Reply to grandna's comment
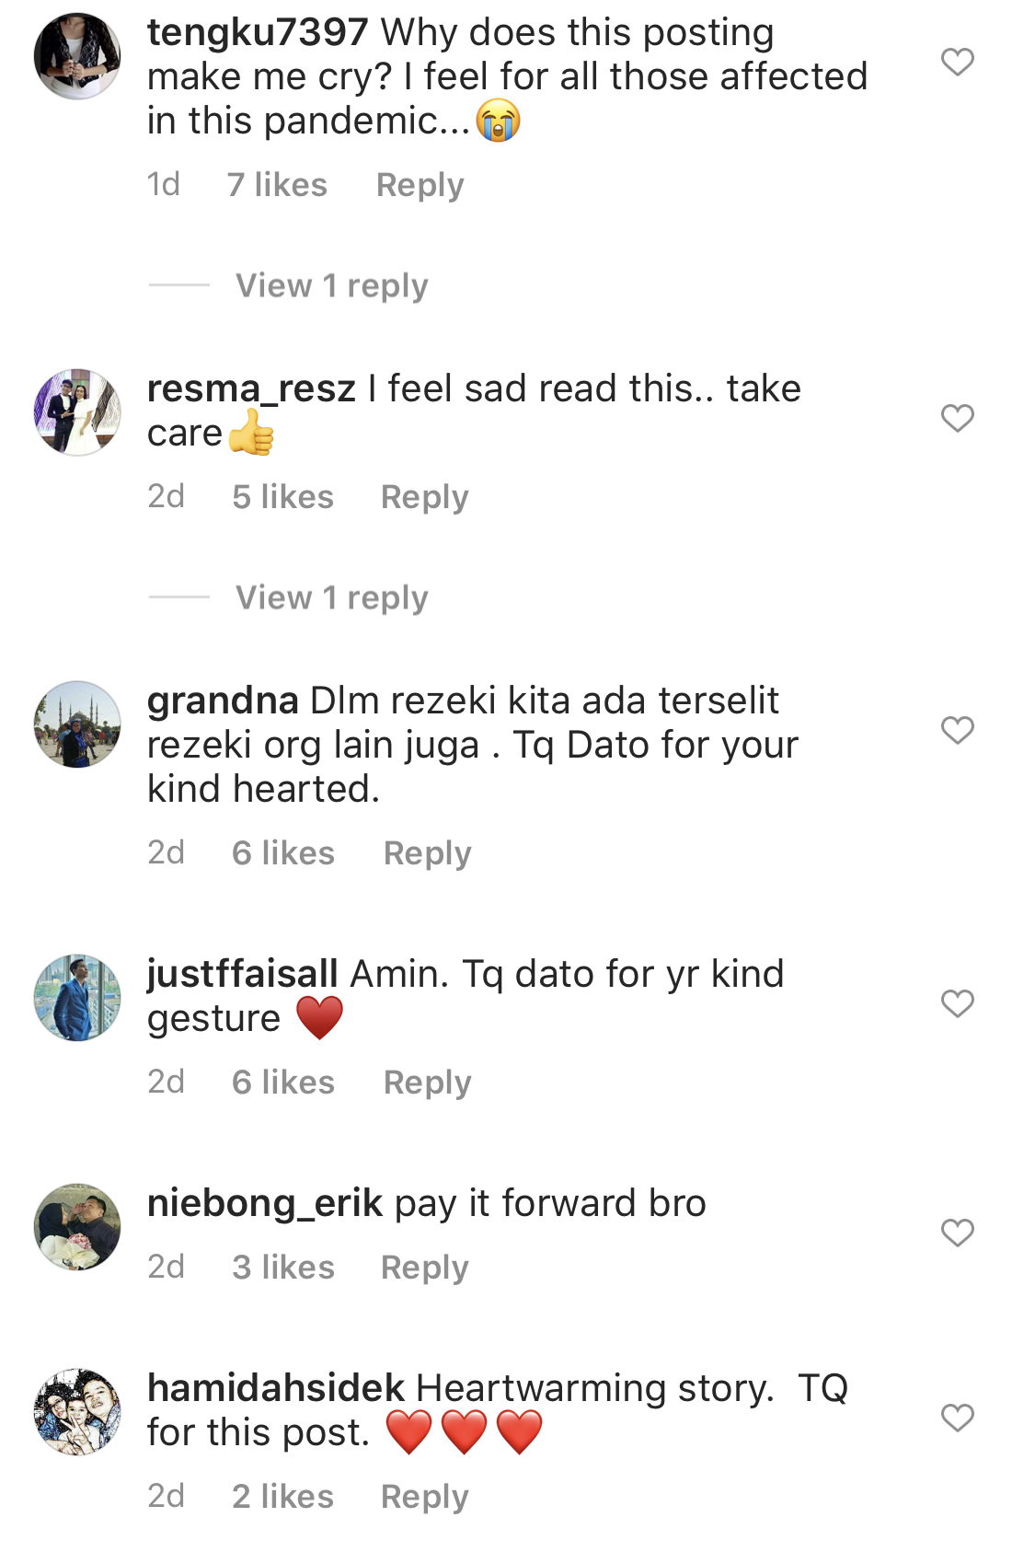The height and width of the screenshot is (1552, 1035). pos(427,853)
